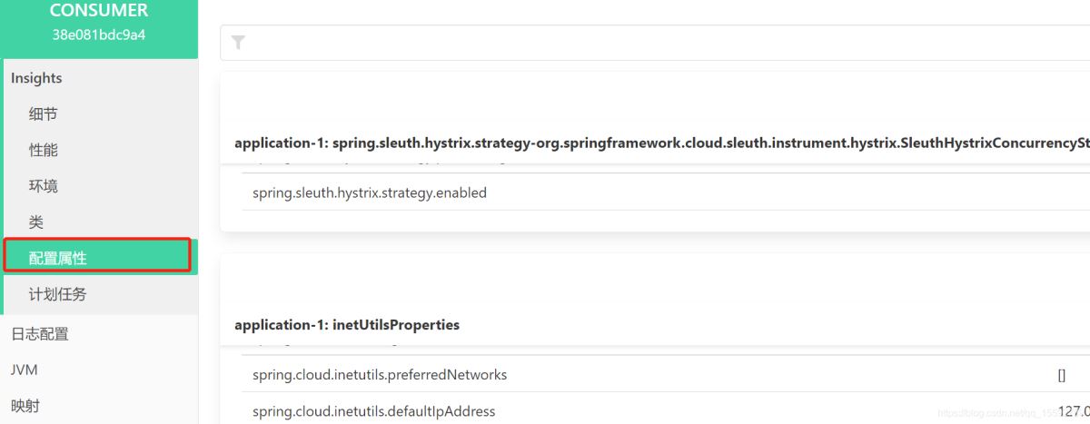Open the 细节 details page
The image size is (1090, 424).
(44, 113)
